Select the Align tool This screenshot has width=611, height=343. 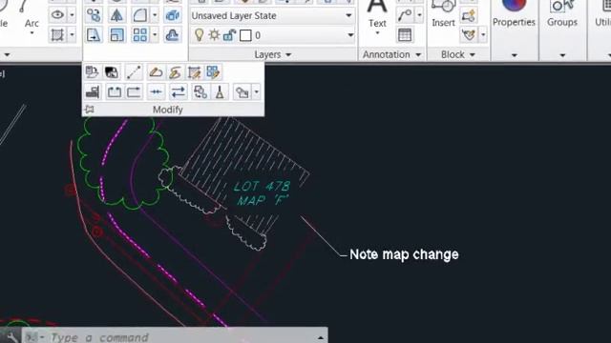pos(93,92)
